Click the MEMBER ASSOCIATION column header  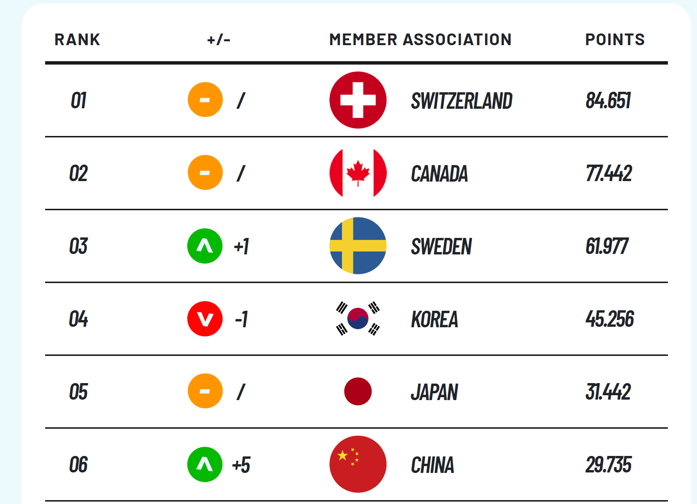(x=421, y=39)
